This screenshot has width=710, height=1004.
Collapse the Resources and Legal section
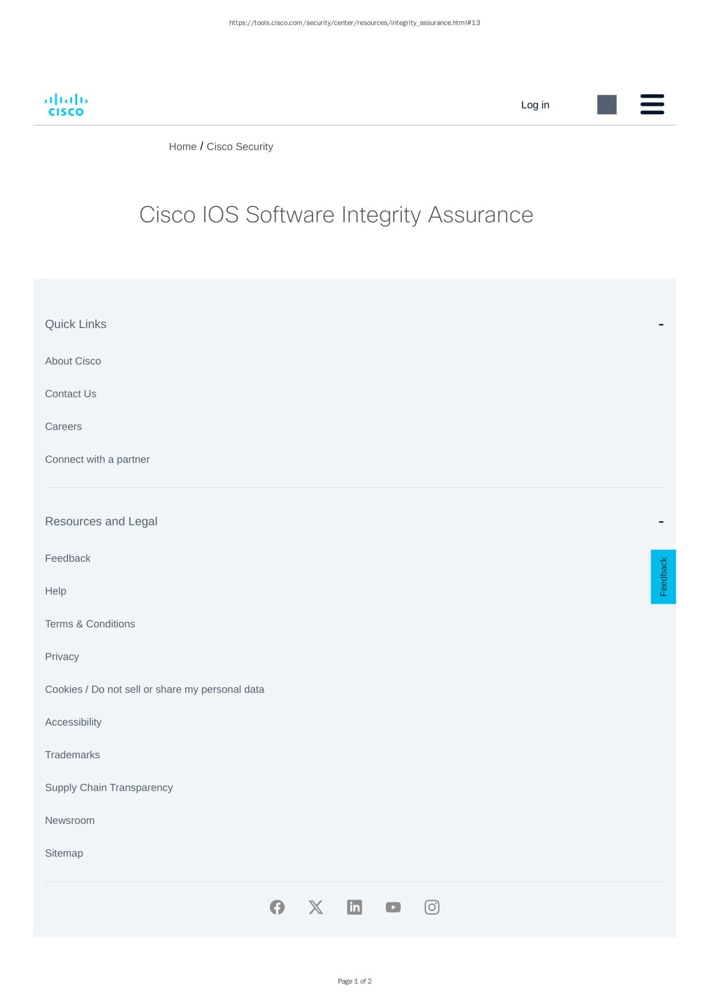661,522
